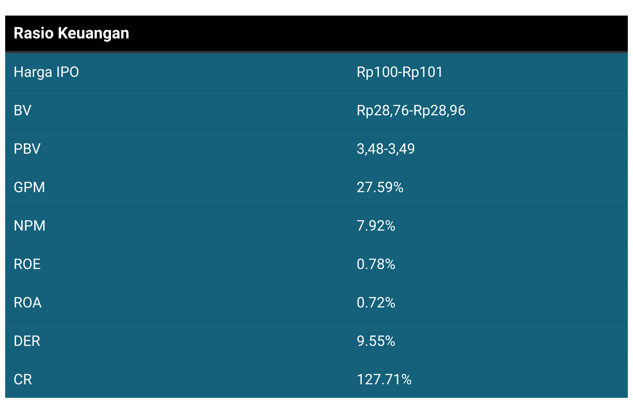Select the GPM row label
Image resolution: width=633 pixels, height=403 pixels.
coord(29,187)
